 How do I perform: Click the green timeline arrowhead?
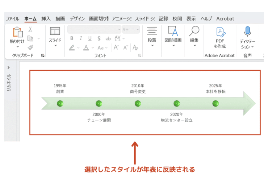(x=249, y=104)
